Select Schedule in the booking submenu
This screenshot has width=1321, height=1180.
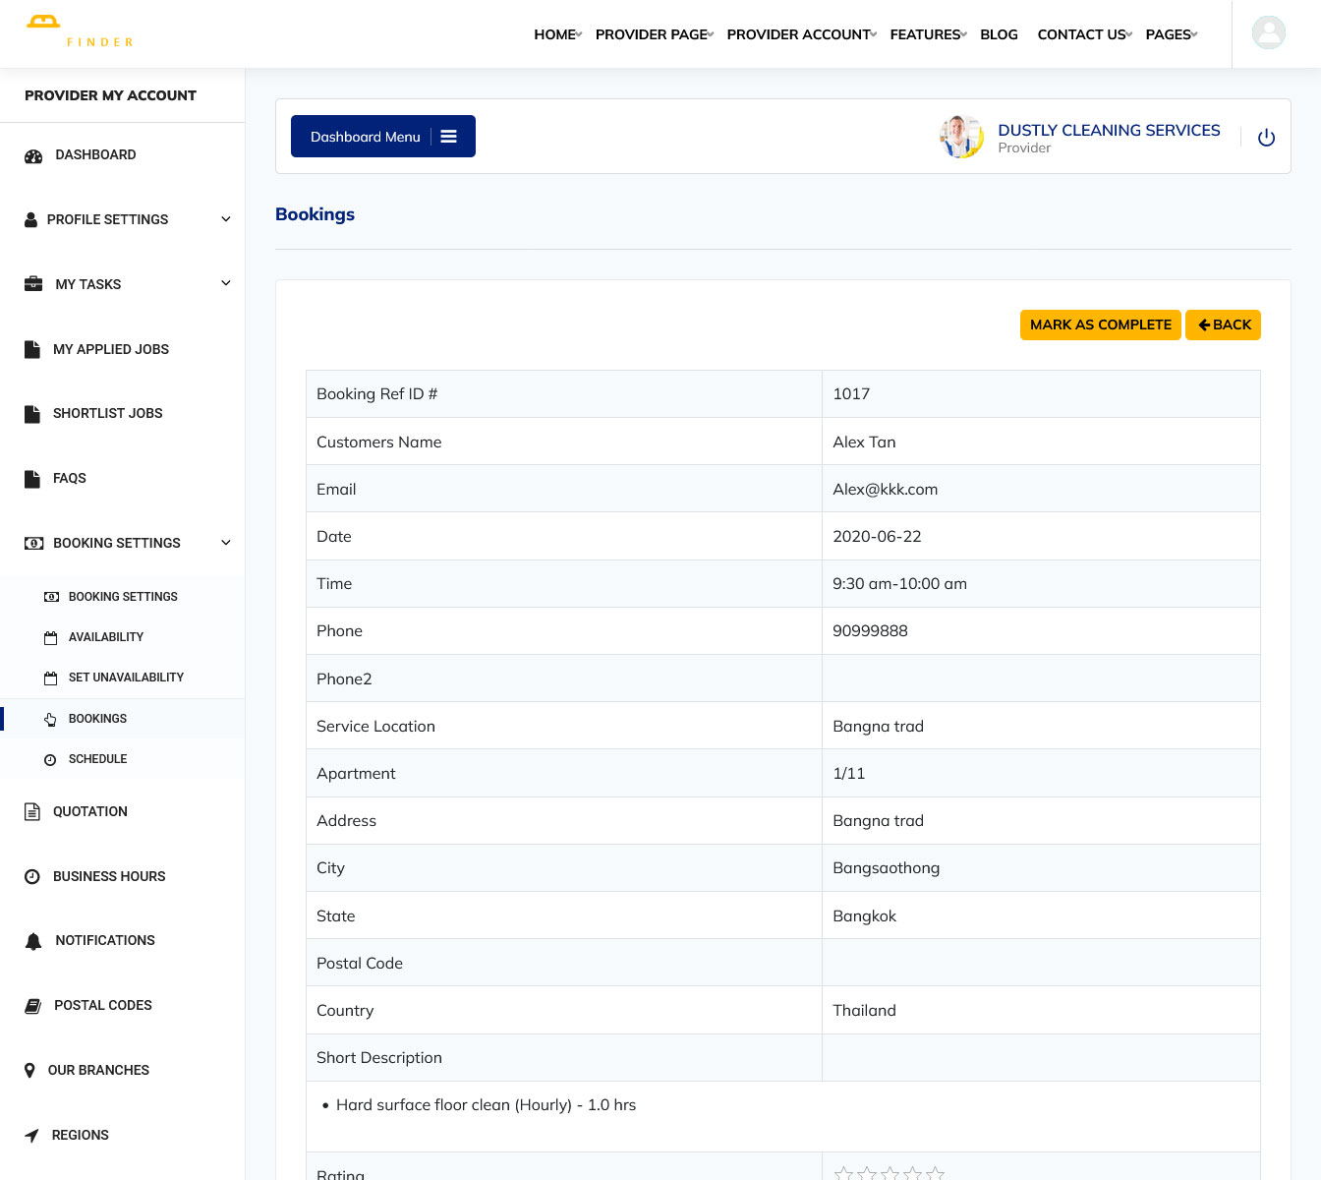tap(97, 759)
